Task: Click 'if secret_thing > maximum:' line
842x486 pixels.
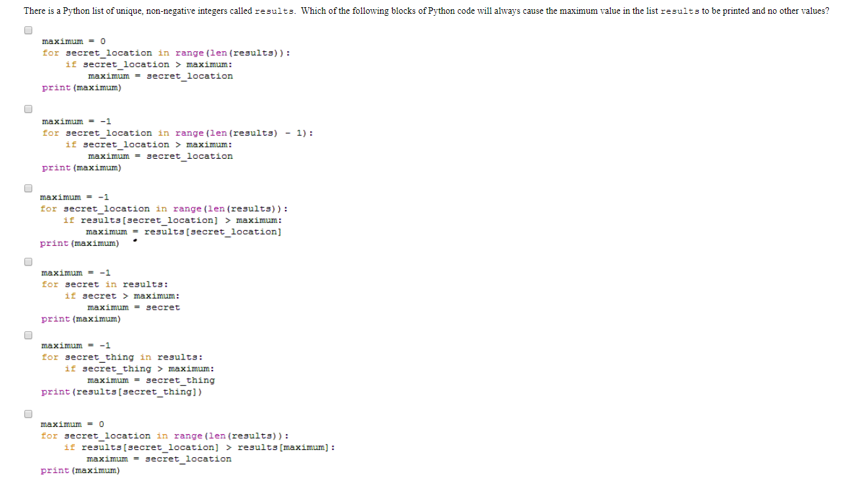Action: click(139, 369)
